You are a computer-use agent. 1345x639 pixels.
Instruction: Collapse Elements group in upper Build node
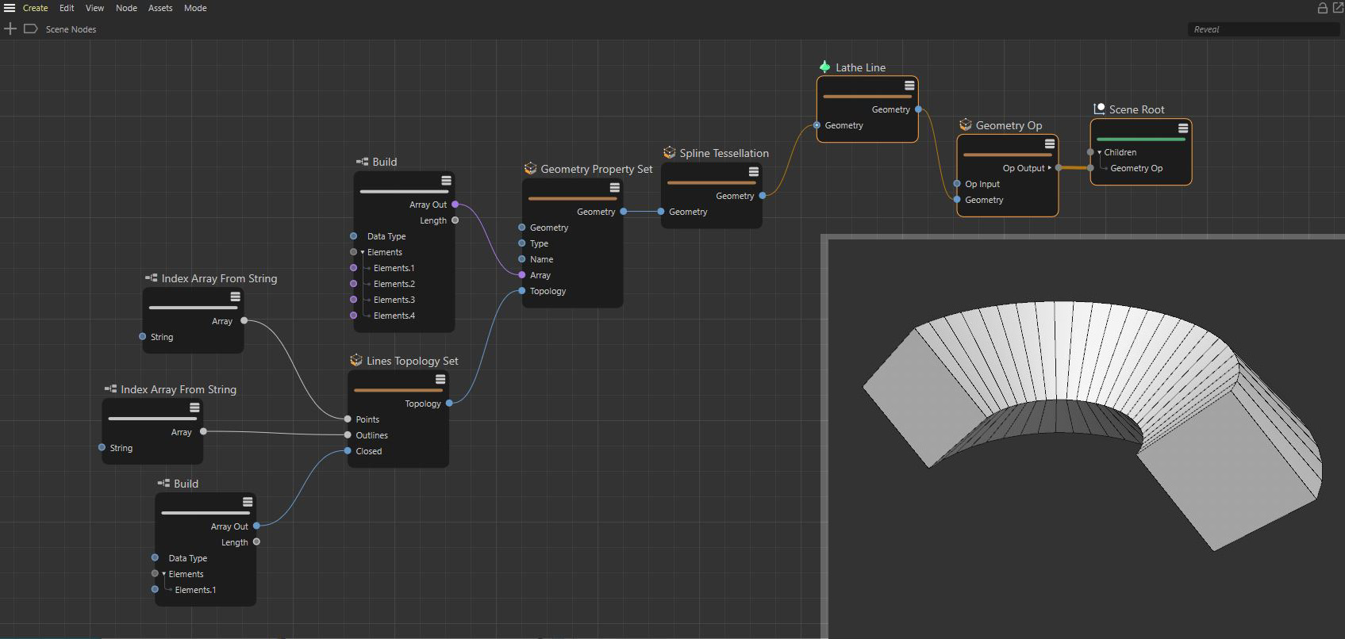tap(363, 252)
